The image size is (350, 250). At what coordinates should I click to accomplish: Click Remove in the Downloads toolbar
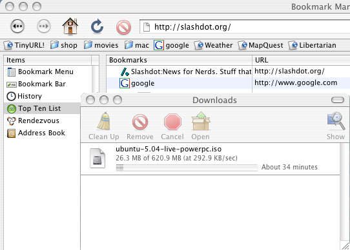[x=140, y=127]
